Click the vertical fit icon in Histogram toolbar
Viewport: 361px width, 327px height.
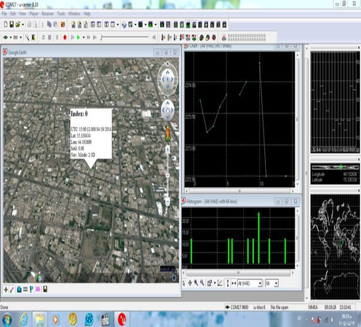tap(227, 283)
